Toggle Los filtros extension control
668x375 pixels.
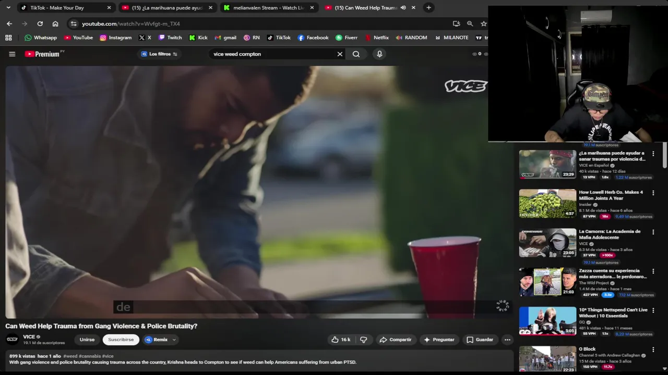(x=160, y=54)
